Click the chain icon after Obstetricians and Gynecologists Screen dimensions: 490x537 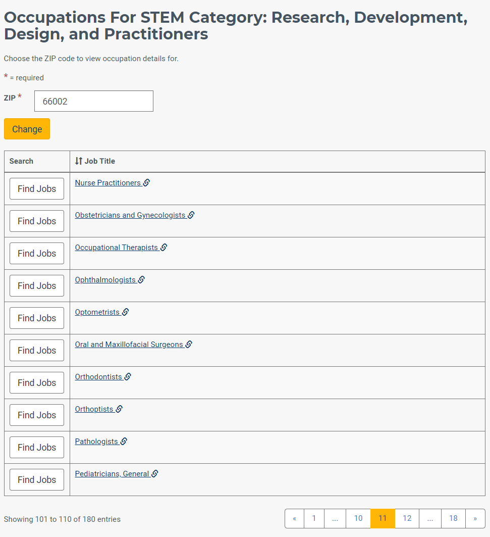point(191,215)
